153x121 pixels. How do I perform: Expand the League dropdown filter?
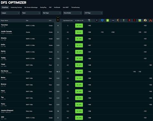point(10,13)
